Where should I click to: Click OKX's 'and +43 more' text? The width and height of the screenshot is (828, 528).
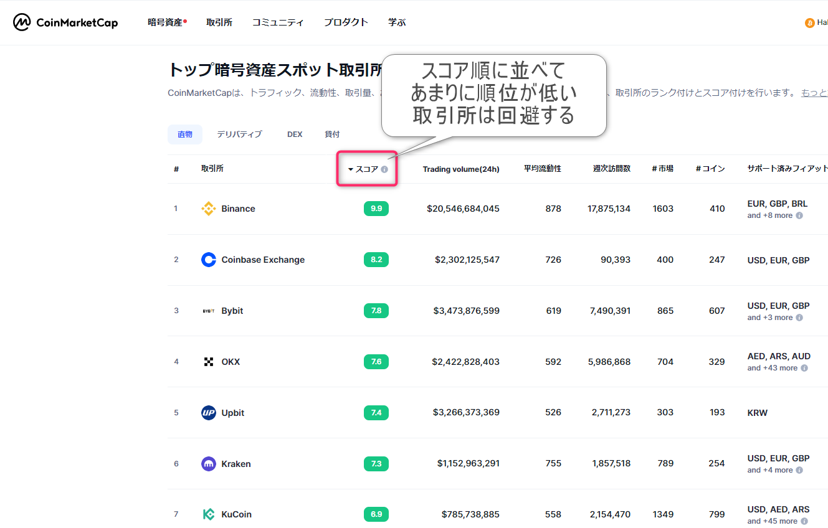pyautogui.click(x=773, y=368)
